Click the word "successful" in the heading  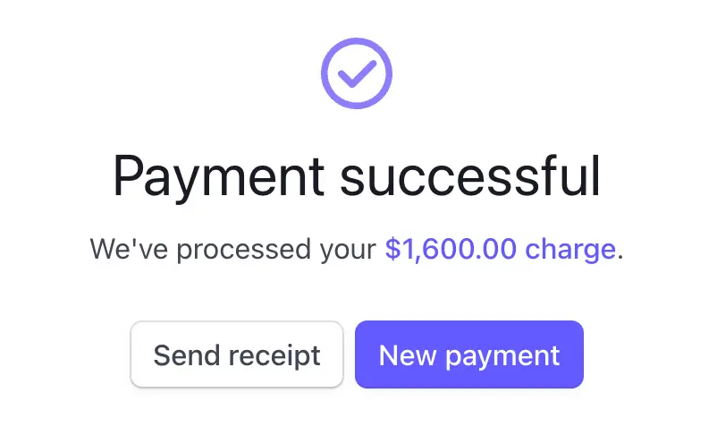tap(473, 176)
